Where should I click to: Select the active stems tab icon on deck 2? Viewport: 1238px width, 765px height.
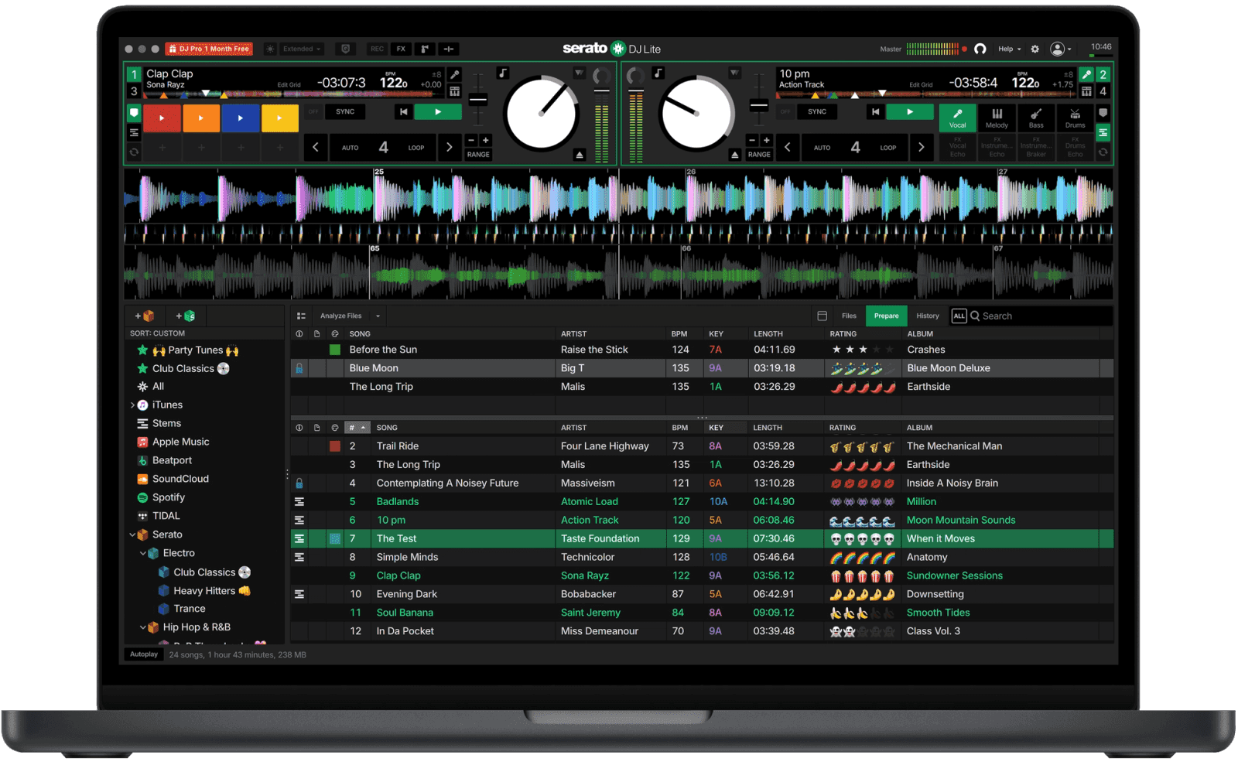pyautogui.click(x=1103, y=133)
